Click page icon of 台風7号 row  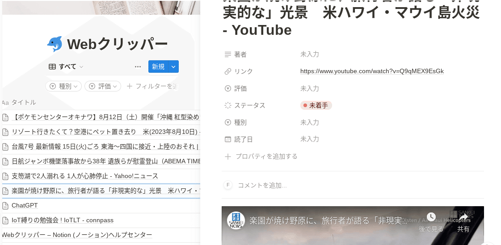(5, 147)
